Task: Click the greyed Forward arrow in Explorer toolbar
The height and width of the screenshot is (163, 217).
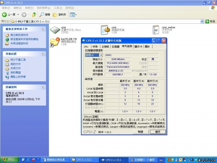Action: pyautogui.click(x=24, y=15)
